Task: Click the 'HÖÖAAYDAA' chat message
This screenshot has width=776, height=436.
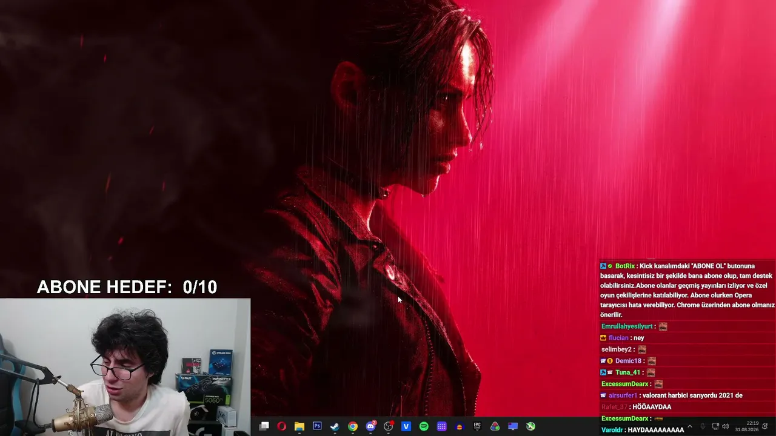Action: point(652,407)
